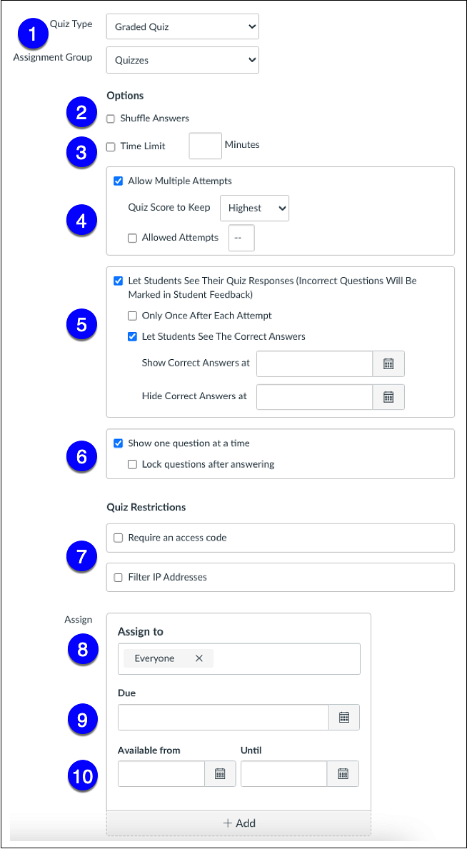Uncheck Allow Multiple Attempts
Viewport: 467px width, 849px height.
click(x=119, y=181)
